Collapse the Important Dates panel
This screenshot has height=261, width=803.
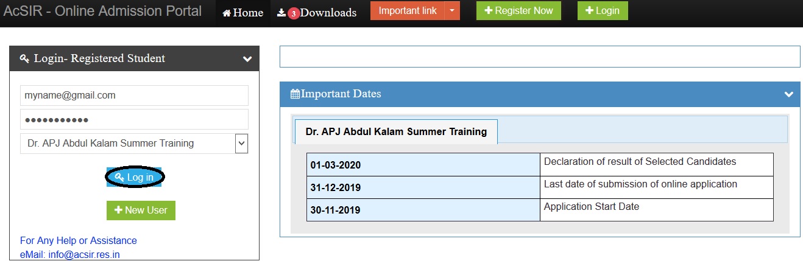point(788,94)
